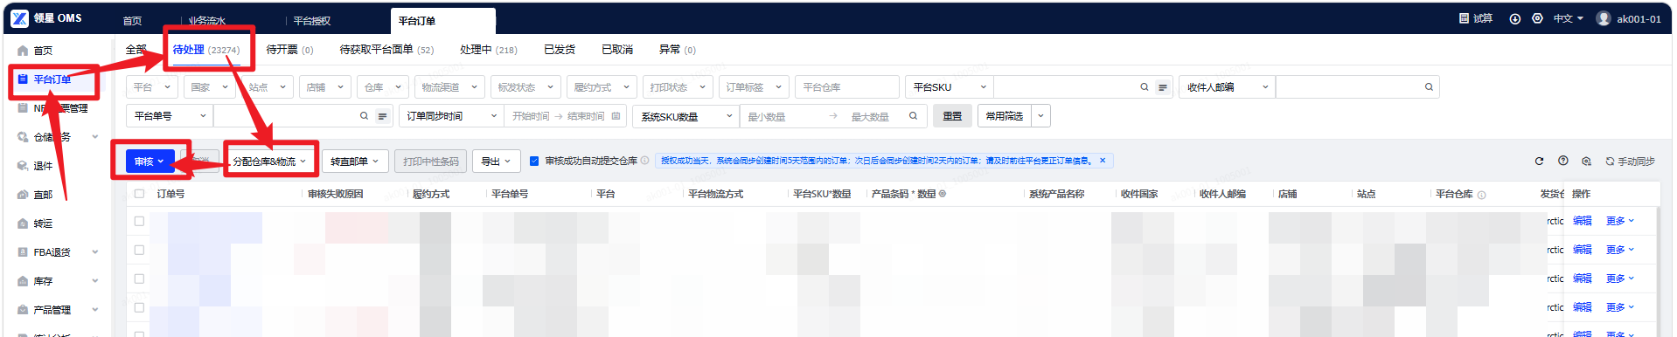
Task: Click the 打印中性条码 button
Action: click(x=430, y=162)
